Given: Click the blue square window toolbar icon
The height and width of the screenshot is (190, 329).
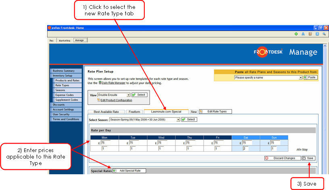Looking at the screenshot, I should click(x=317, y=34).
